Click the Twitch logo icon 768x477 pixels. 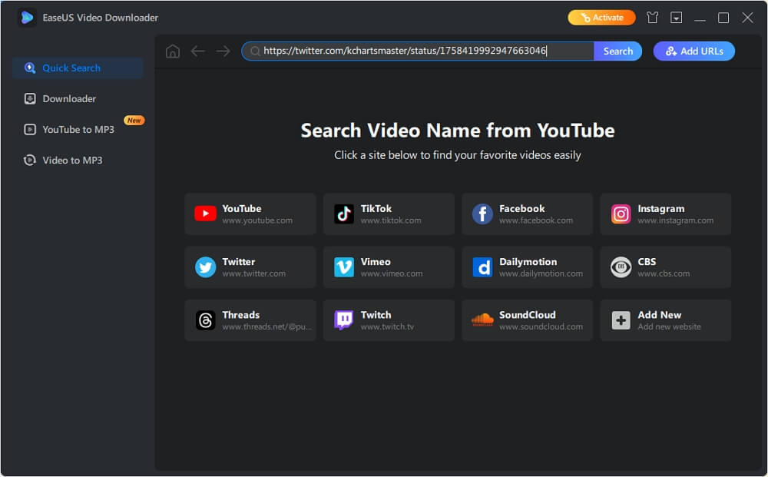point(344,320)
